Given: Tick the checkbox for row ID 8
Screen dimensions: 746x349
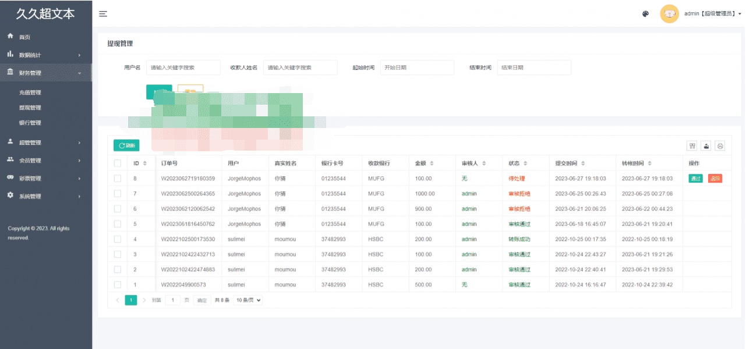Looking at the screenshot, I should click(x=118, y=179).
